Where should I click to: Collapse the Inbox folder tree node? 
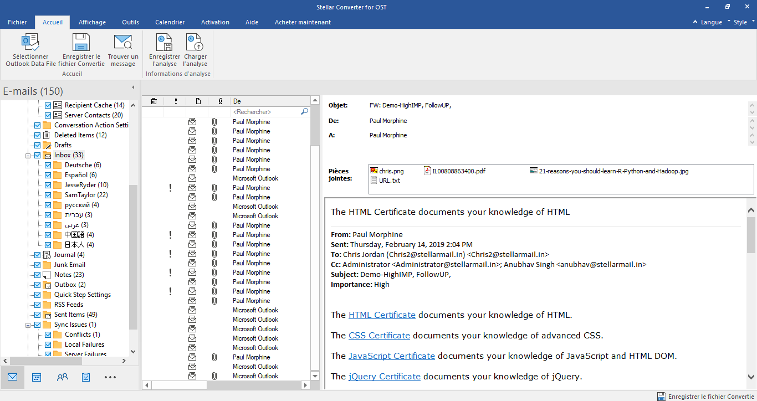coord(28,156)
